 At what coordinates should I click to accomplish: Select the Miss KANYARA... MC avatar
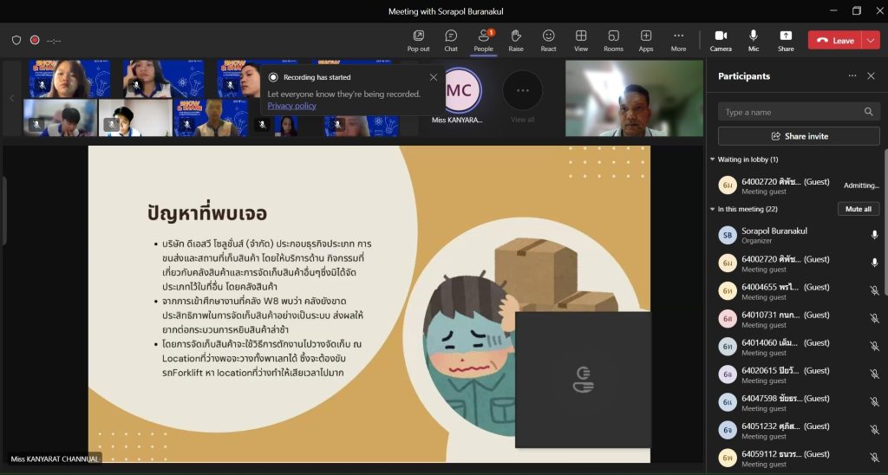[459, 91]
